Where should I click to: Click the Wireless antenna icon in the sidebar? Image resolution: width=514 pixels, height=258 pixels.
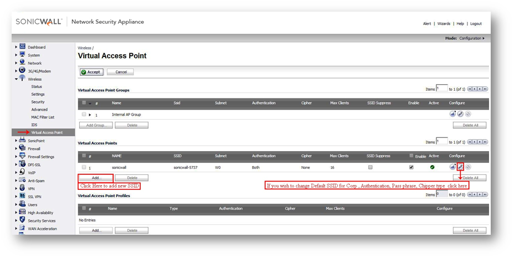22,78
